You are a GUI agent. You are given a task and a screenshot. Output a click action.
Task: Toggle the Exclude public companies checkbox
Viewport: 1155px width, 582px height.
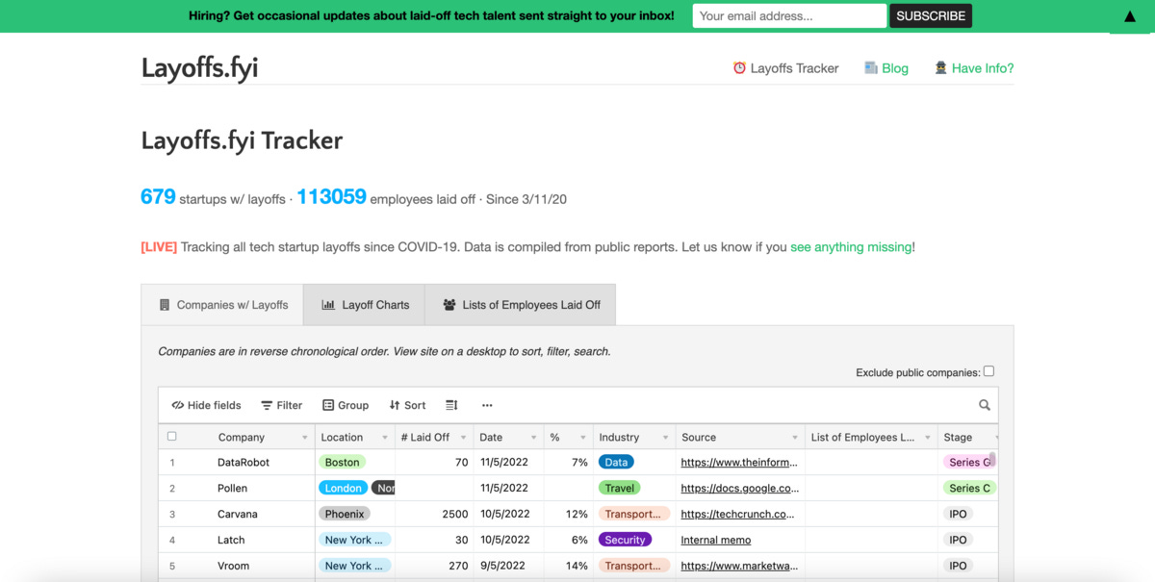point(988,371)
